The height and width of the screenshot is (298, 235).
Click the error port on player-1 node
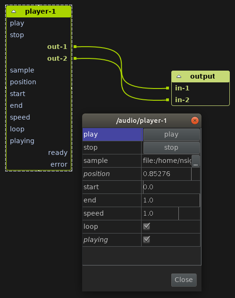(59, 164)
